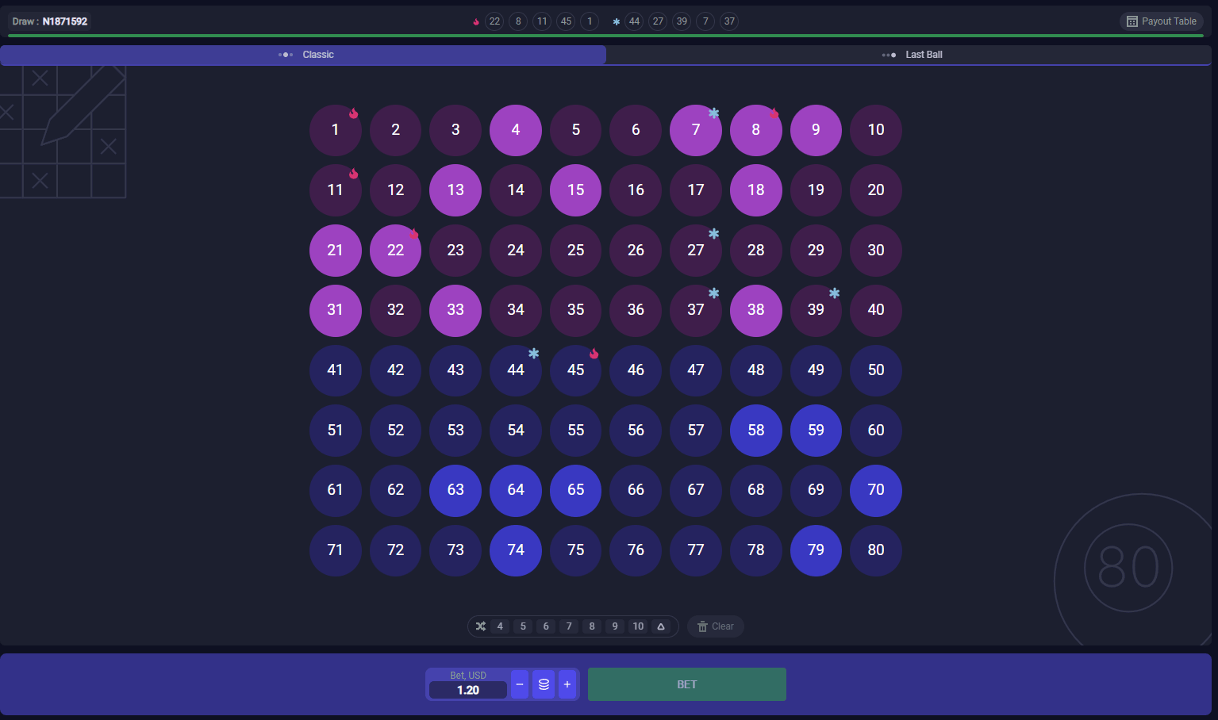Screen dimensions: 1218x720
Task: Deselect number 4 on the grid
Action: (516, 130)
